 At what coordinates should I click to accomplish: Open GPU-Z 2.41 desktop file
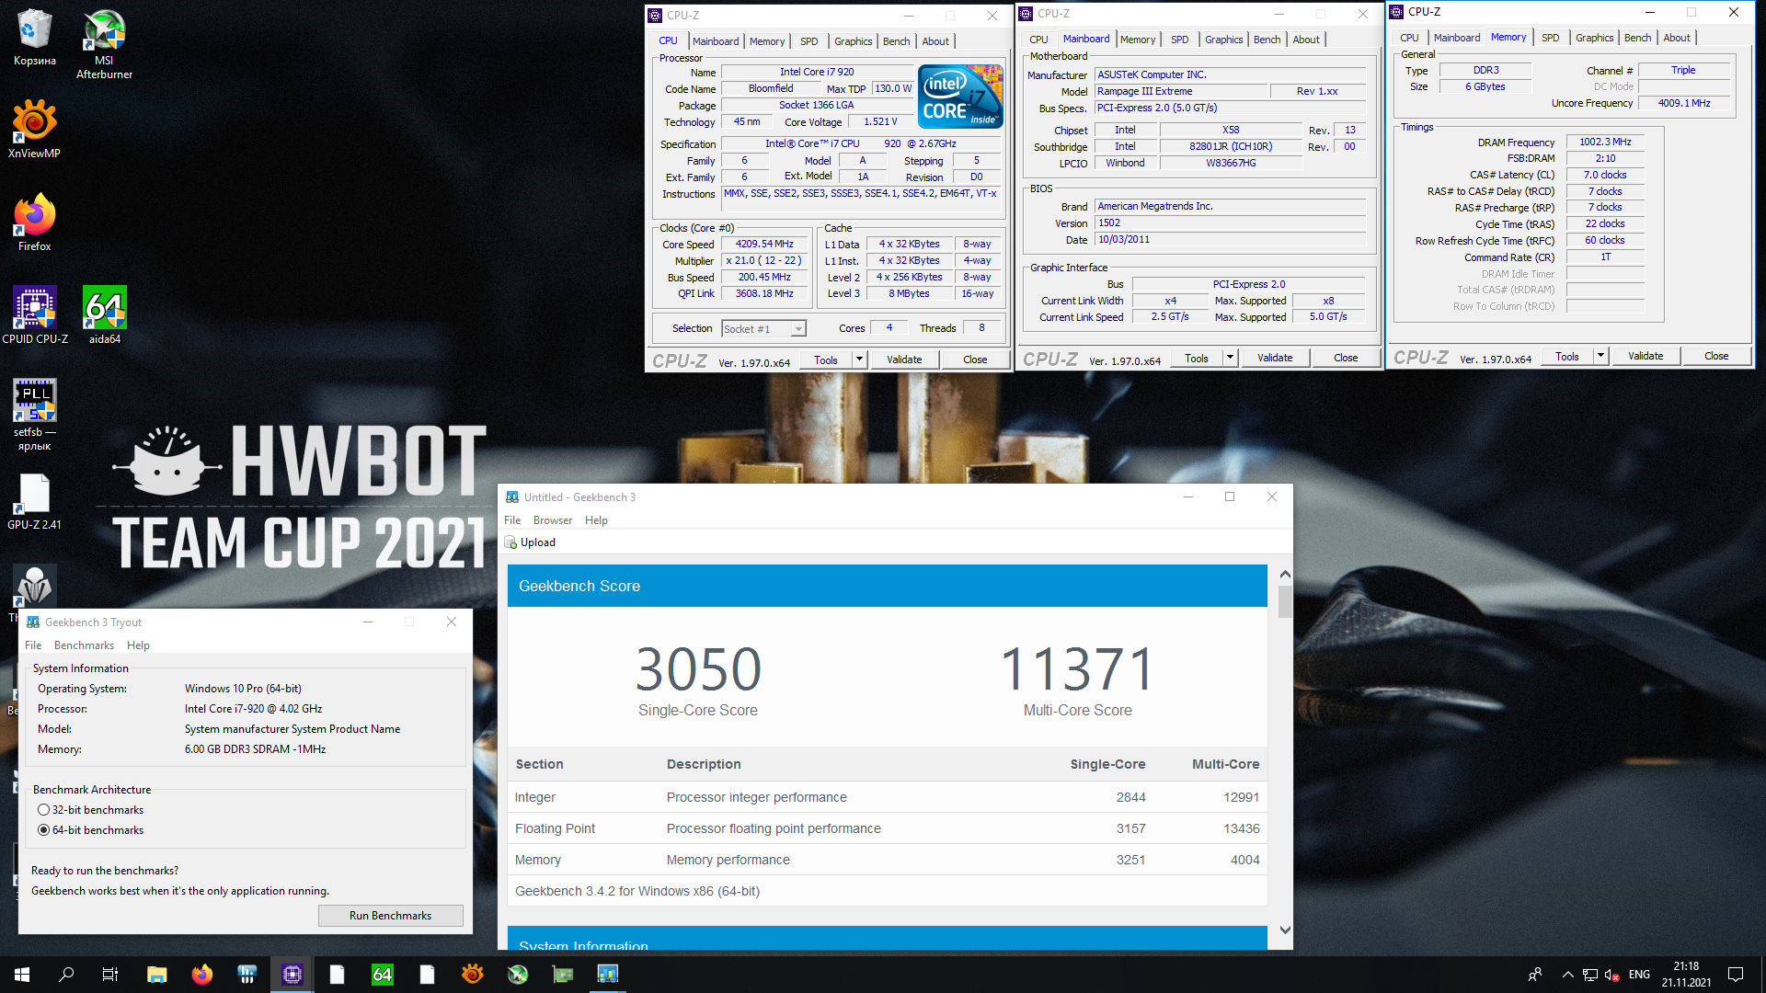pyautogui.click(x=34, y=502)
